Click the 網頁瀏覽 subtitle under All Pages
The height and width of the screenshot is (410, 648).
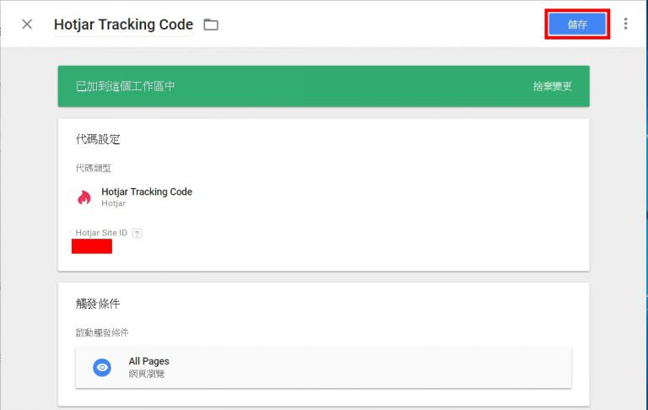click(147, 373)
